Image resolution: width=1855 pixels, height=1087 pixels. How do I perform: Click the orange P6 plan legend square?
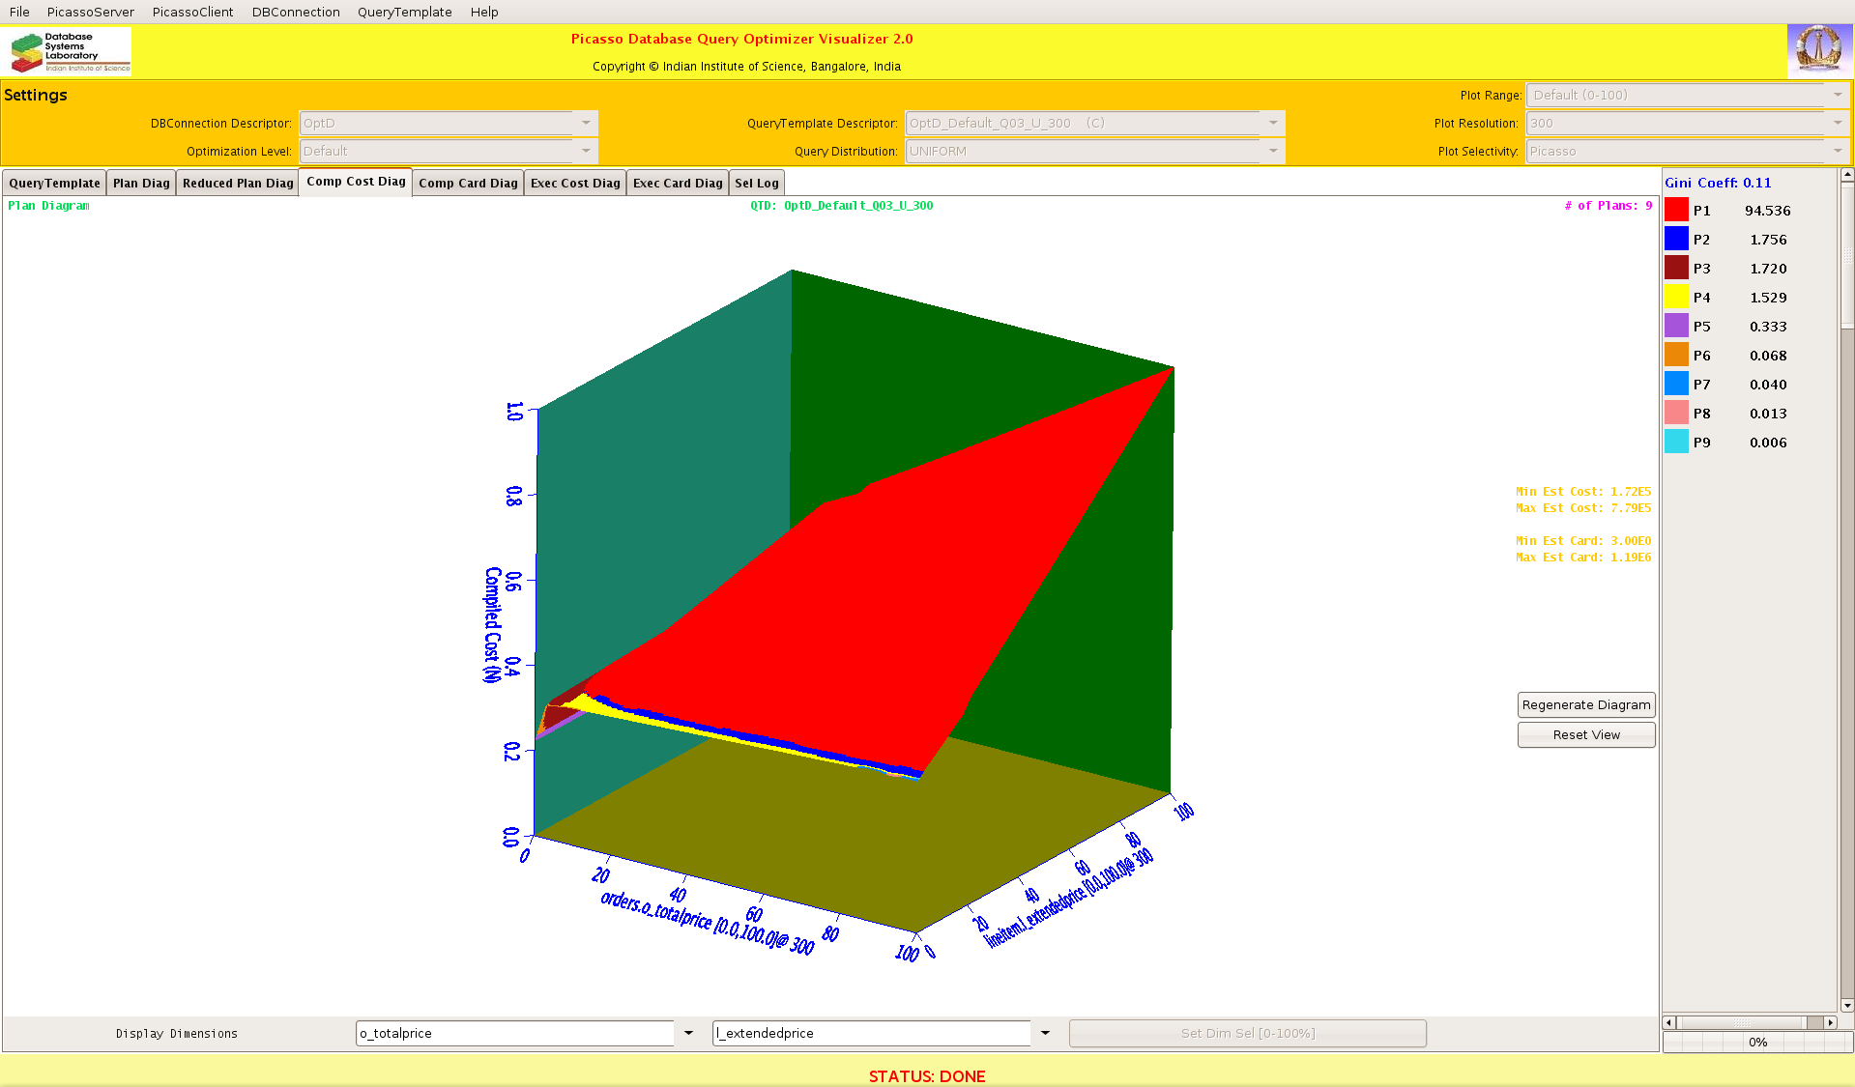[1676, 355]
